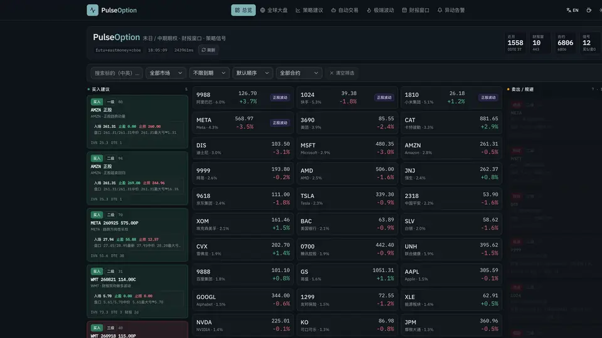Select the 2318 中国平安 stock tile
The image size is (602, 338).
pyautogui.click(x=451, y=199)
